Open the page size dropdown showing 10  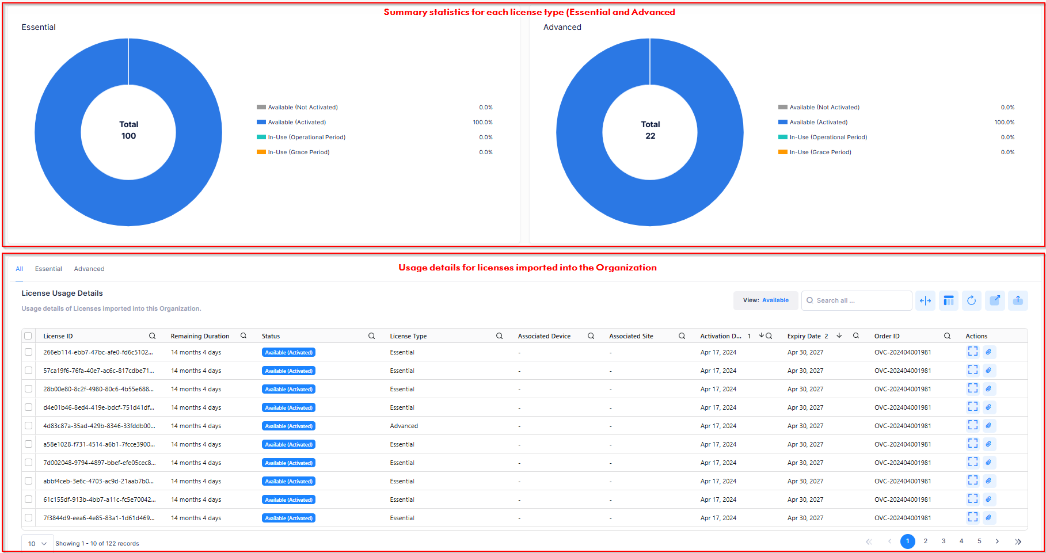coord(37,543)
